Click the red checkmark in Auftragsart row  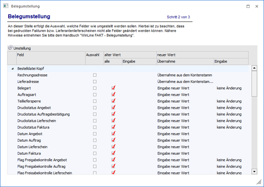(x=113, y=95)
